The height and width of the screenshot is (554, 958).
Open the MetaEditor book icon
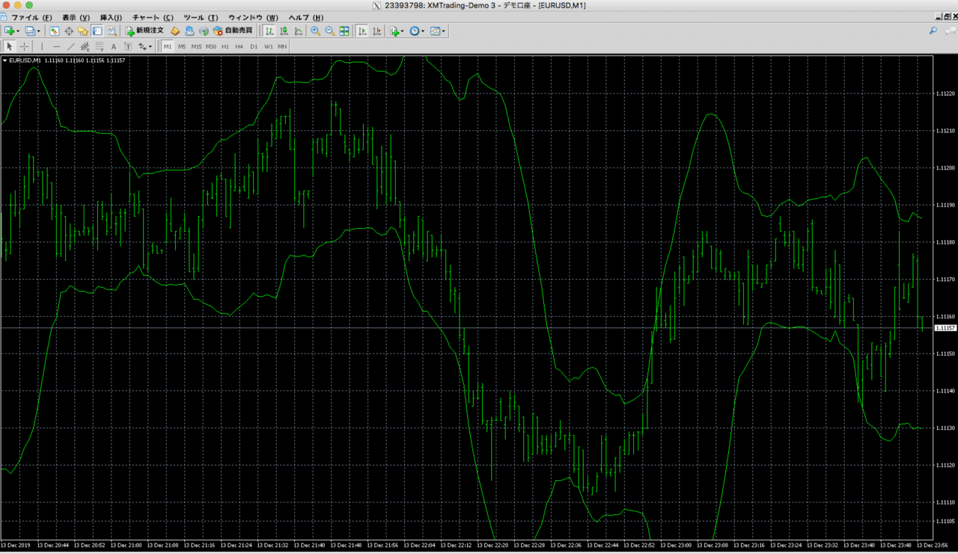coord(175,31)
